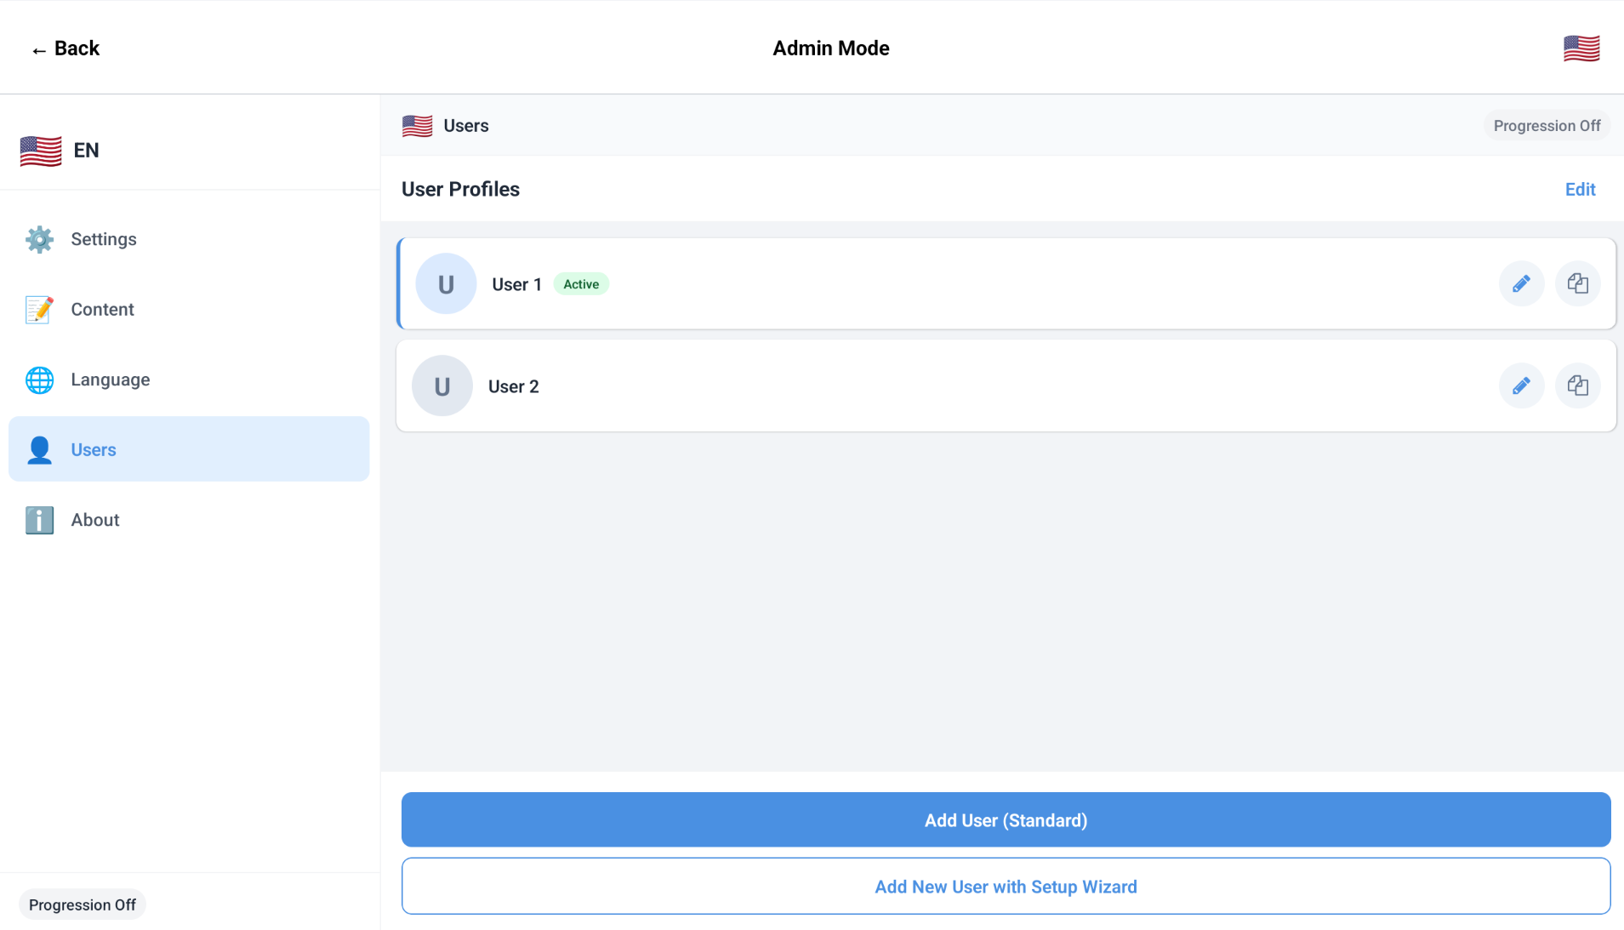Click the duplicate icon for User 2

tap(1577, 385)
